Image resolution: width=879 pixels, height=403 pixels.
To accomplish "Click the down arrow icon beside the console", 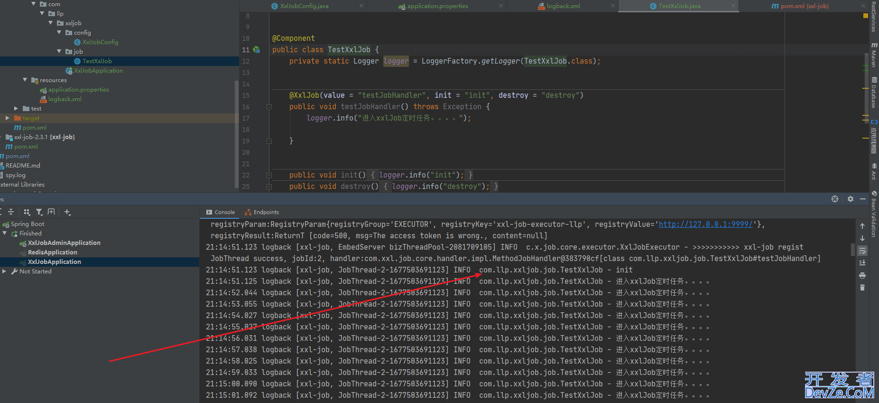I will [862, 238].
